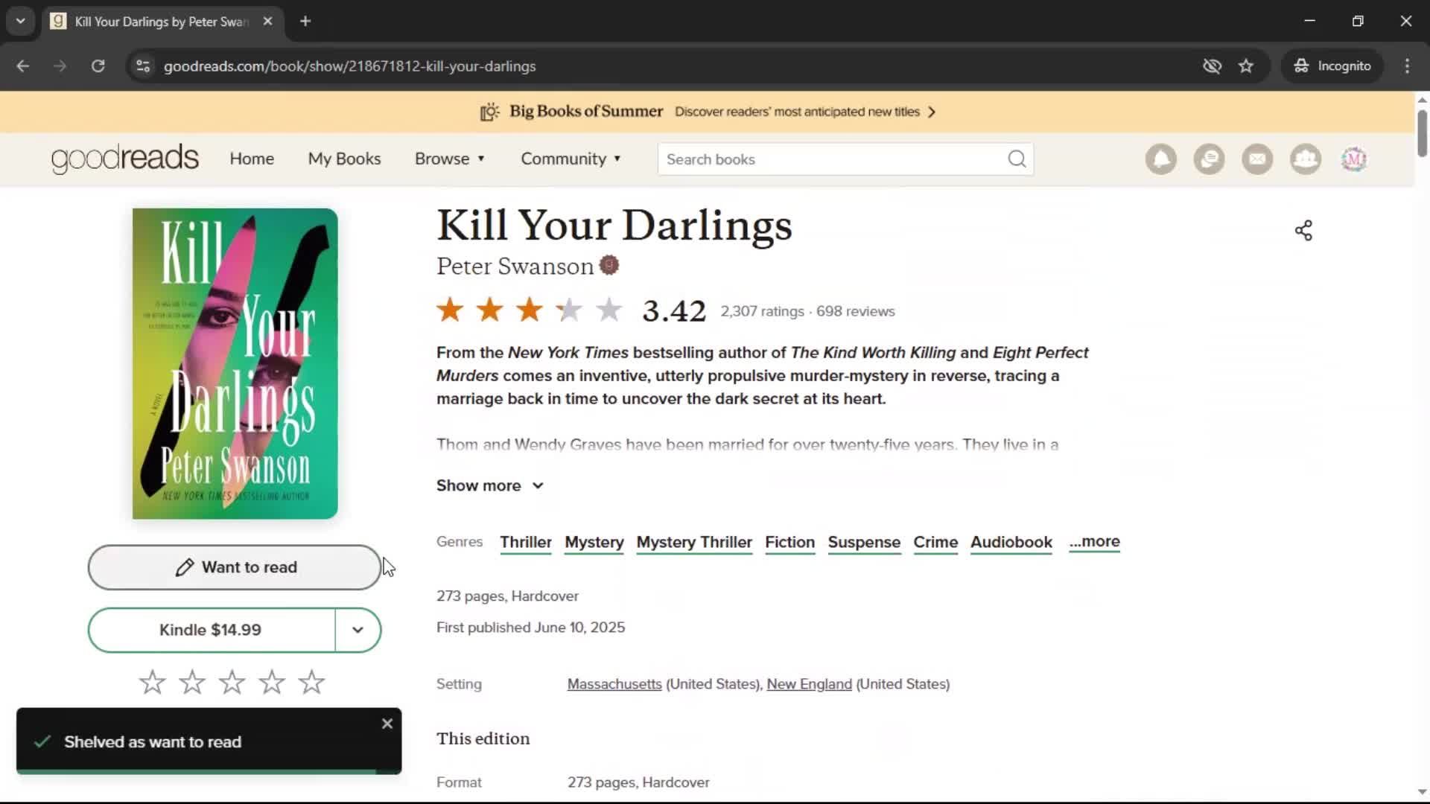
Task: Rate the book two stars
Action: coord(192,682)
